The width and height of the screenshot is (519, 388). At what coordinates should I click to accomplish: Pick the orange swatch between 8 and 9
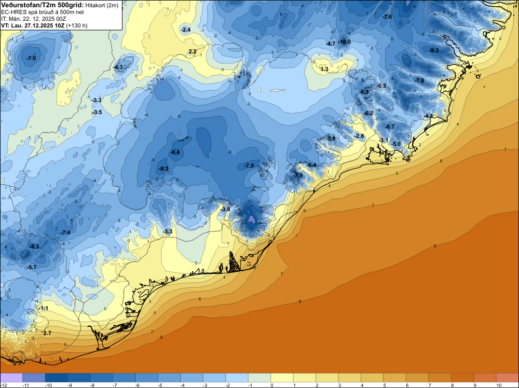pos(462,378)
